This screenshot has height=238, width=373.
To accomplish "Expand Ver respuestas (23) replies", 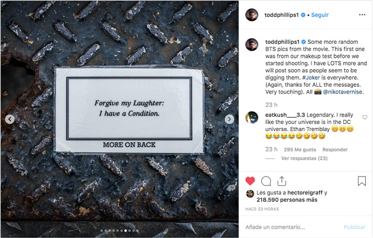I will (x=304, y=158).
